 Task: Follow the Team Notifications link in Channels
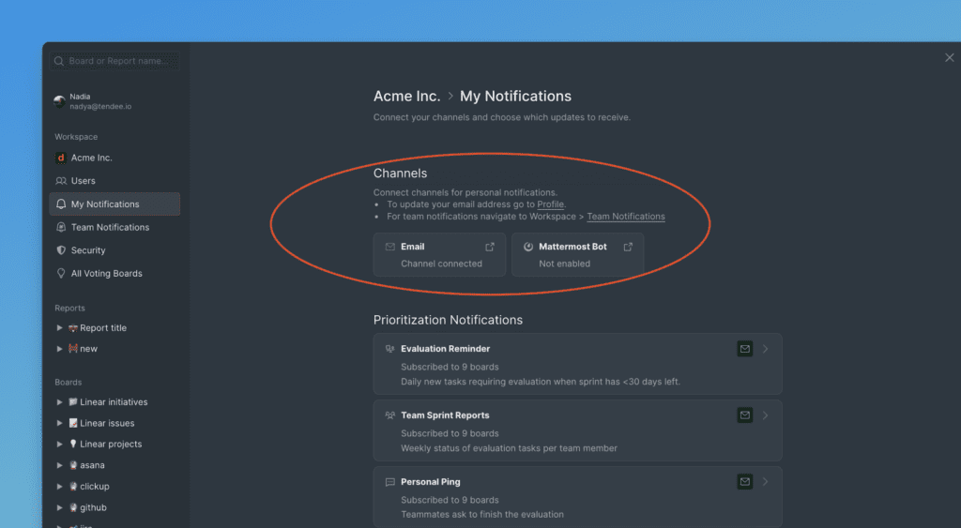click(626, 217)
